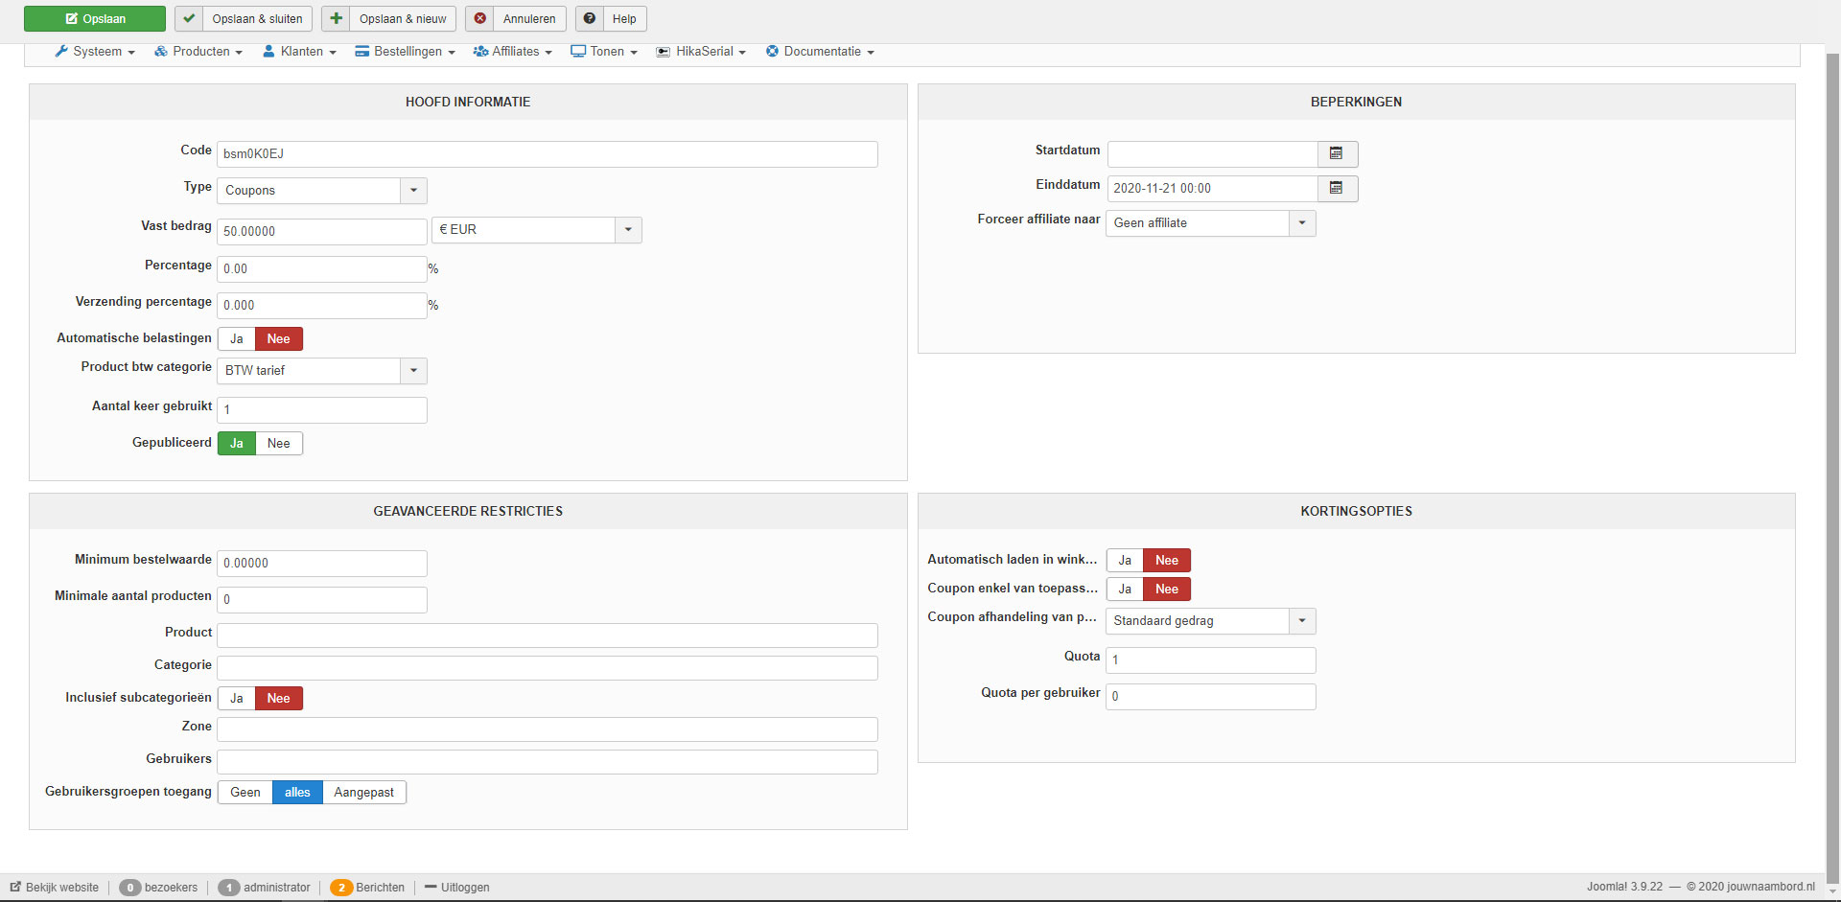Click Opslaan & nieuw button
Image resolution: width=1841 pixels, height=902 pixels.
pos(389,18)
